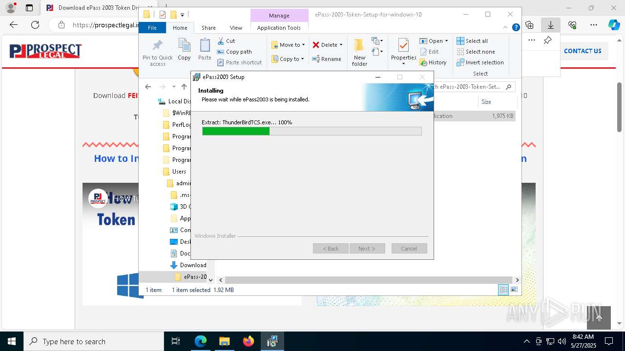Open Windows Start menu
This screenshot has width=625, height=351.
point(12,341)
